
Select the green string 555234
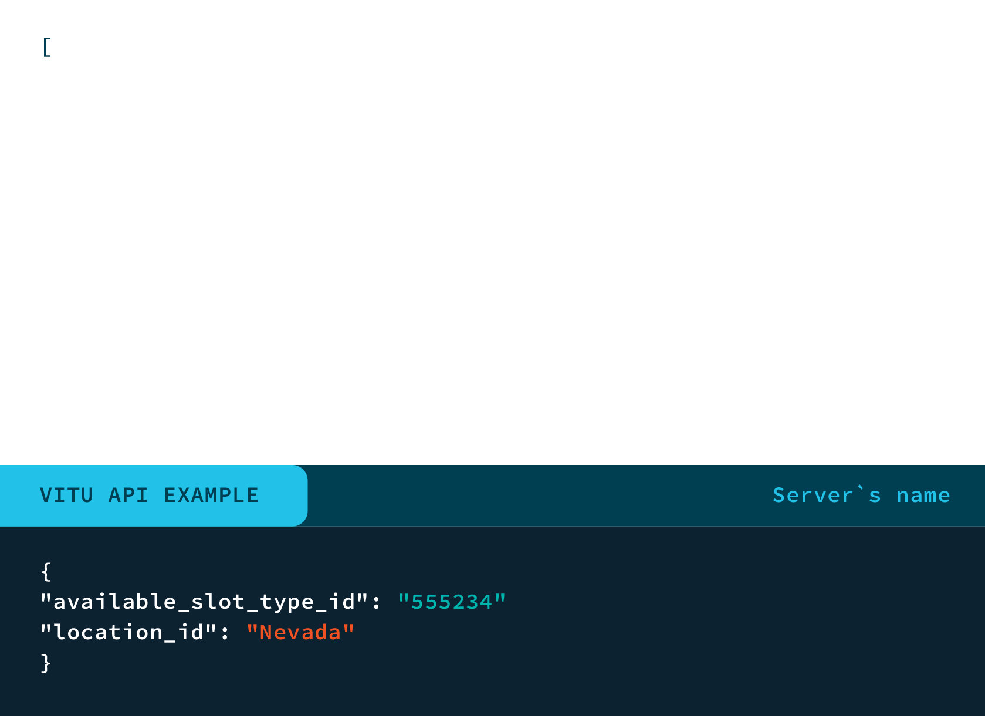[x=452, y=601]
